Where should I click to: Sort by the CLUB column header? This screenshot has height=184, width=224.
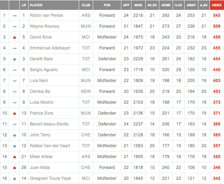tap(86, 5)
